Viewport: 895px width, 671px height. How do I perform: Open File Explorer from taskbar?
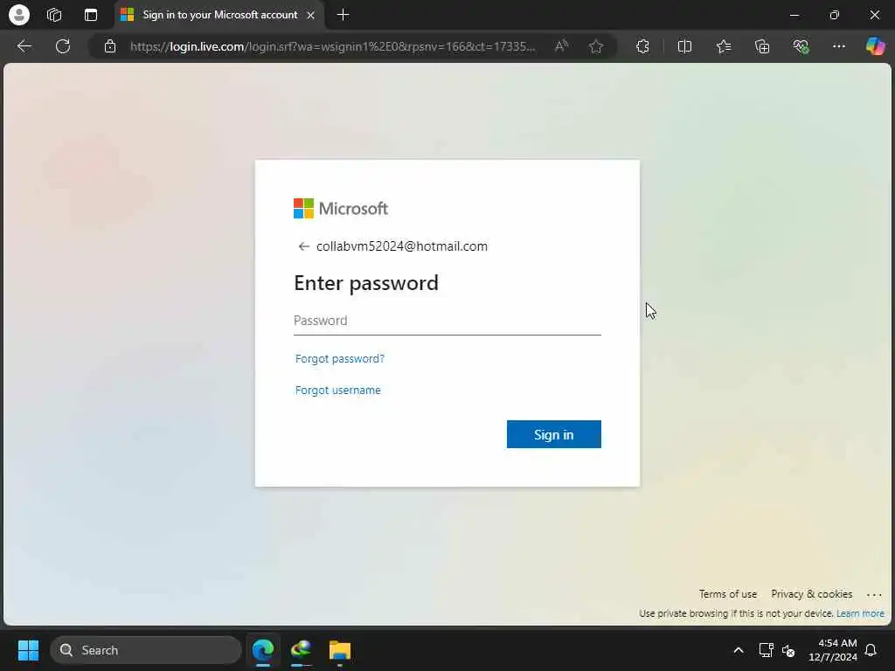click(x=340, y=650)
